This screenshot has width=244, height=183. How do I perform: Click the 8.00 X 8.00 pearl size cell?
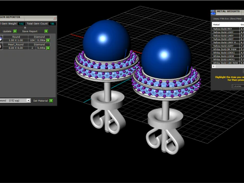click(x=16, y=48)
